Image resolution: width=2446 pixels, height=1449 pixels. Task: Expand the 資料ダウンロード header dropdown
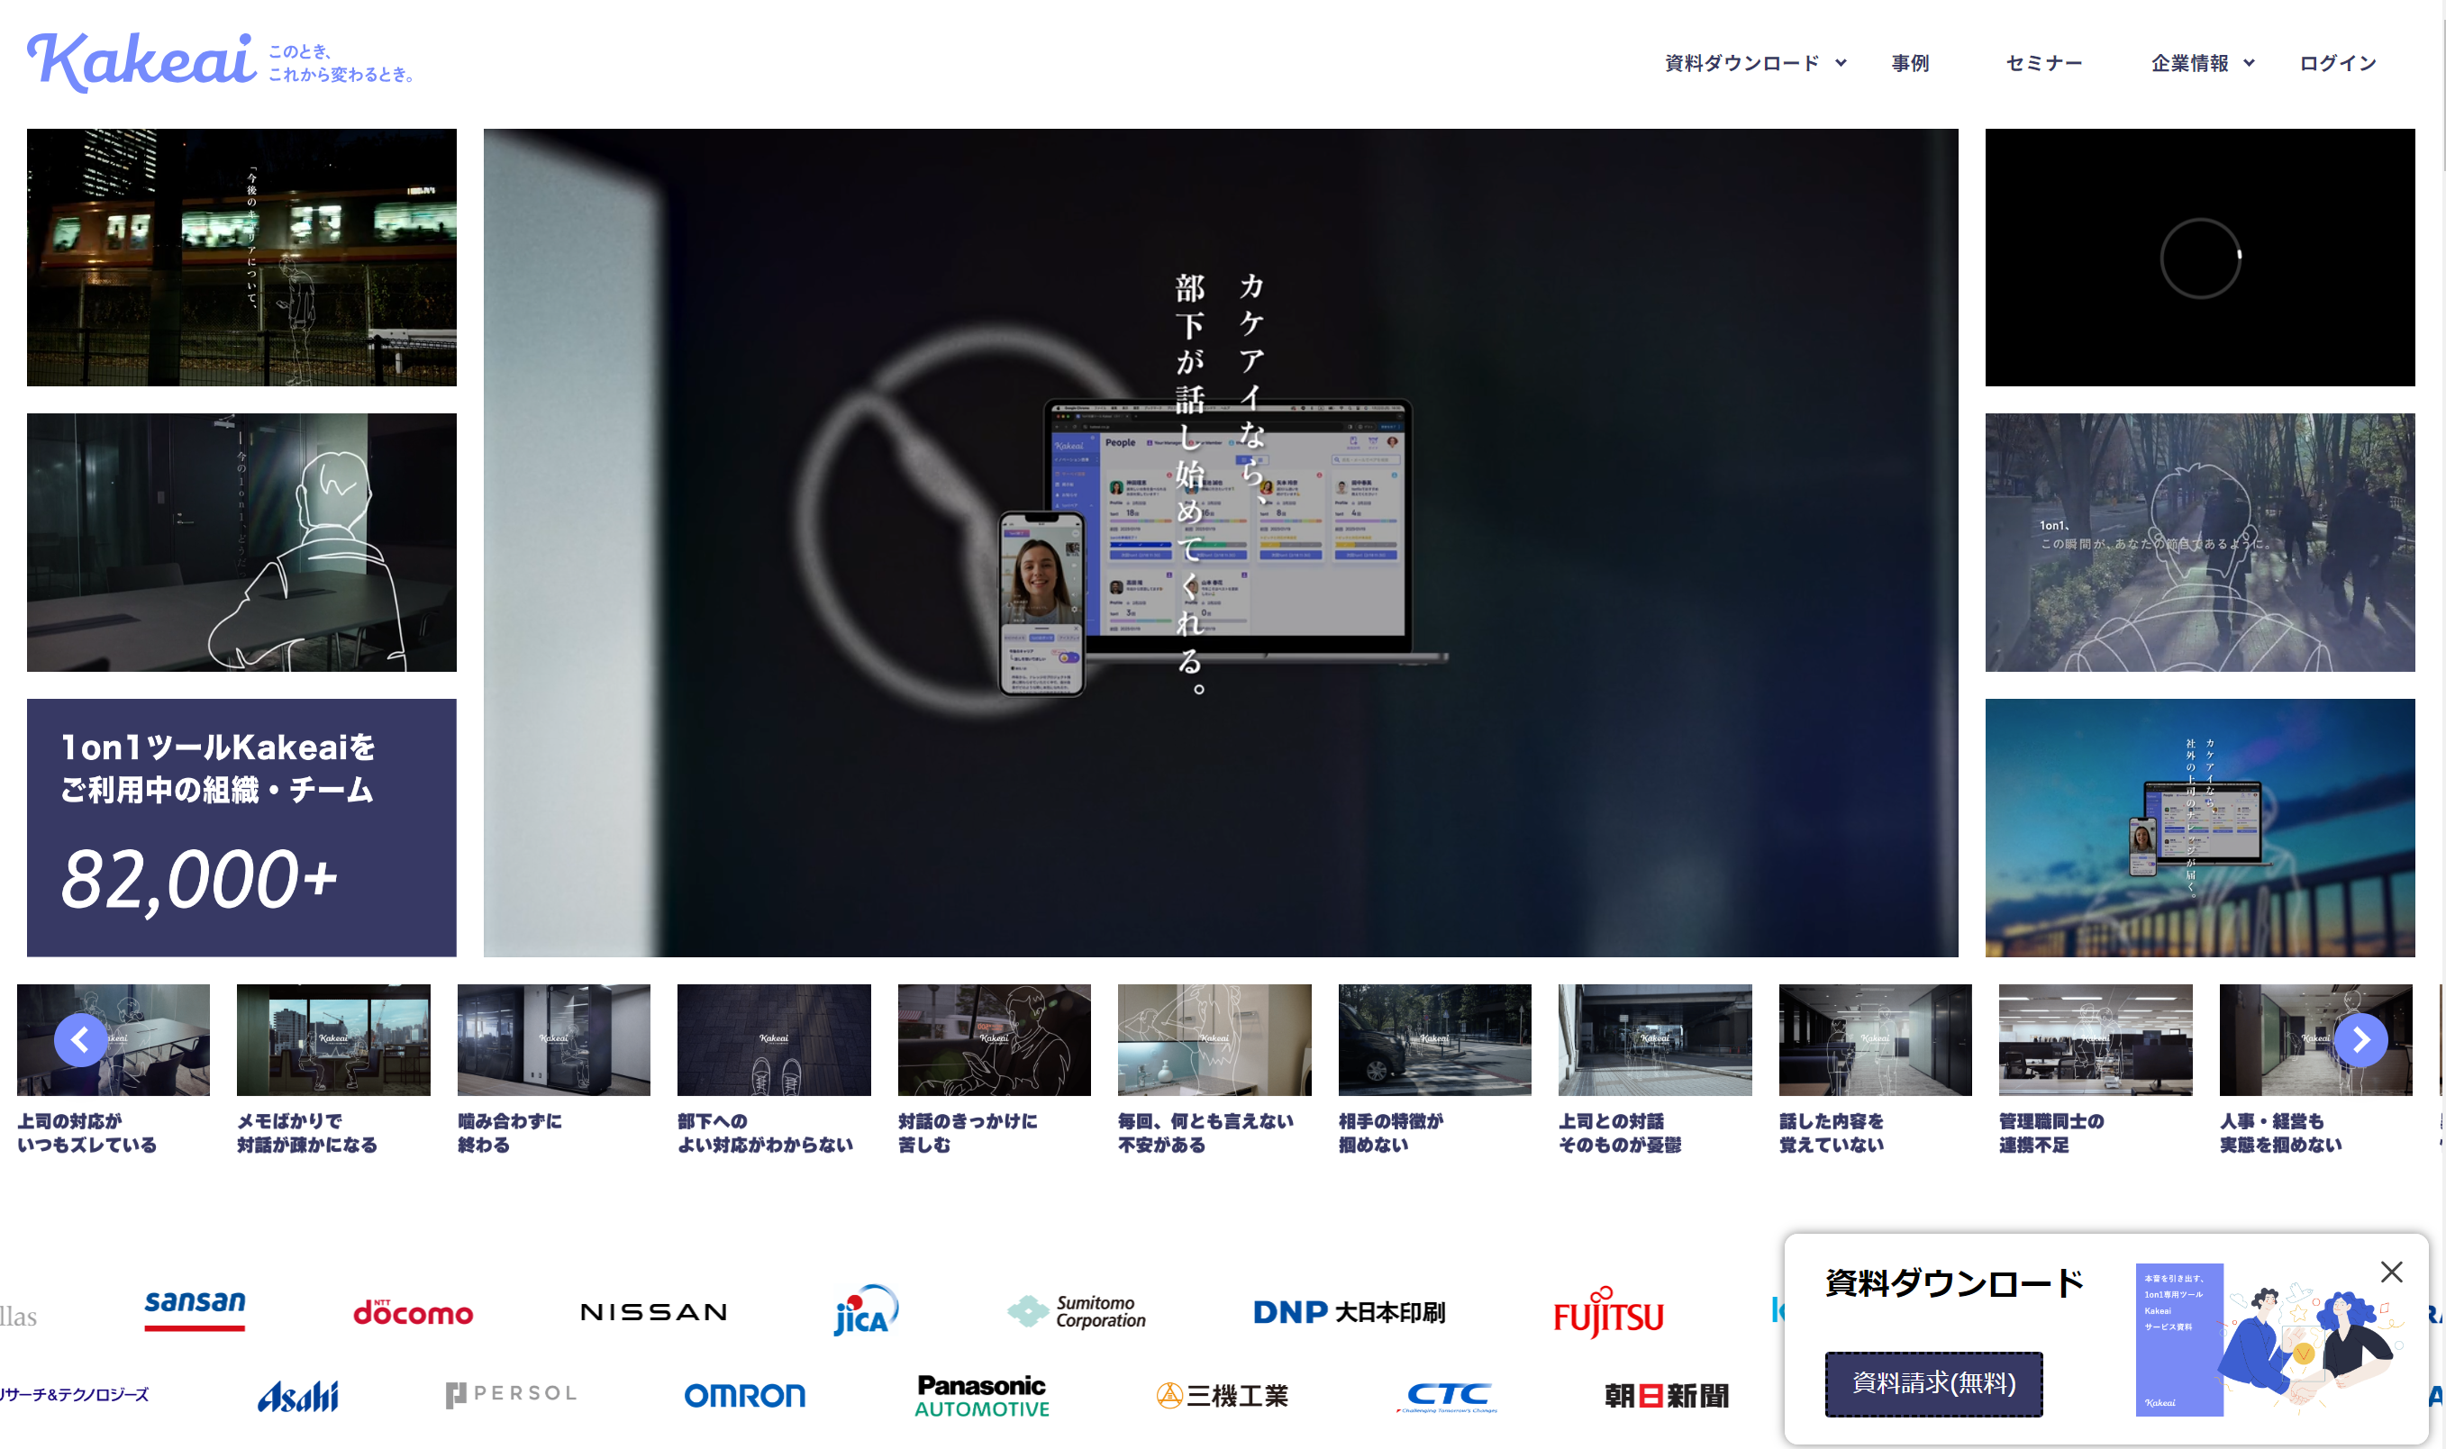(x=1754, y=63)
